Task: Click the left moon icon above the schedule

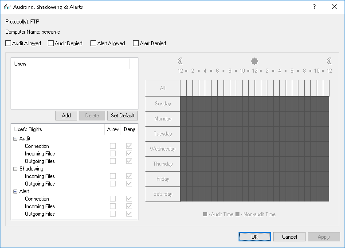Action: (x=180, y=61)
